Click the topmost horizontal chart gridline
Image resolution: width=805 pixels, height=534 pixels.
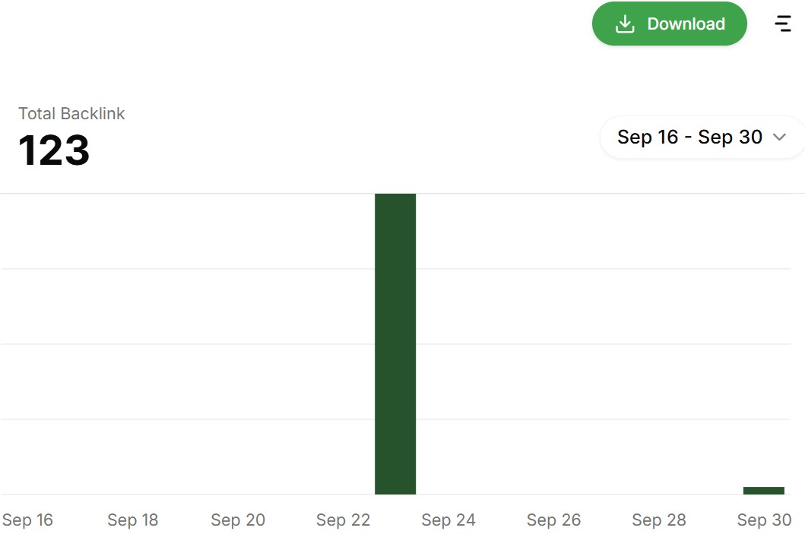click(190, 194)
